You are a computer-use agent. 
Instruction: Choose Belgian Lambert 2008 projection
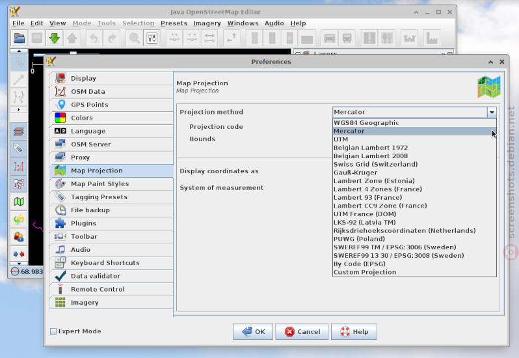pos(414,156)
